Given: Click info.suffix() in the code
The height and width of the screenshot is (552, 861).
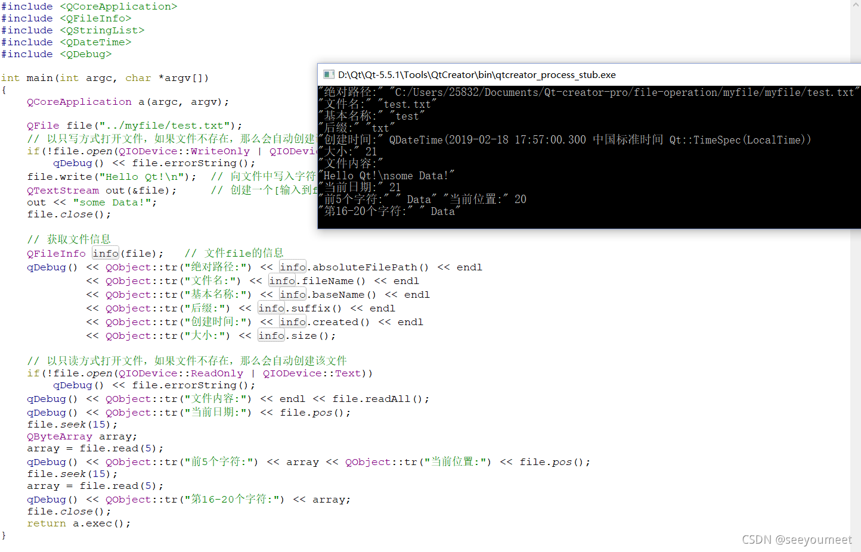Looking at the screenshot, I should [x=300, y=308].
